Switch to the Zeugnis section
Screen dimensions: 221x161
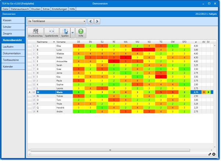click(x=13, y=33)
